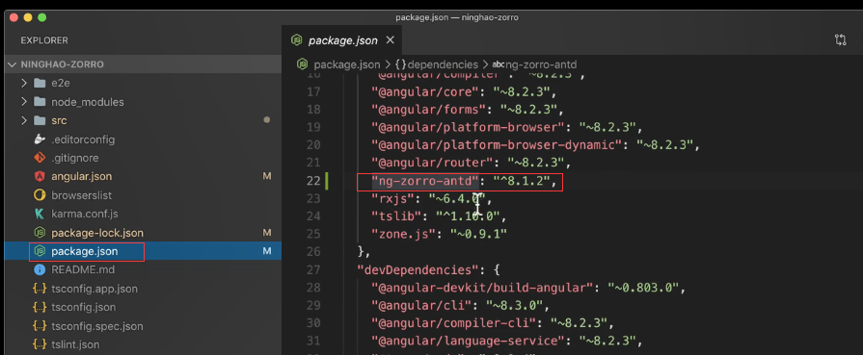The image size is (863, 355).
Task: Click the package.json breadcrumb segment
Action: click(x=347, y=64)
